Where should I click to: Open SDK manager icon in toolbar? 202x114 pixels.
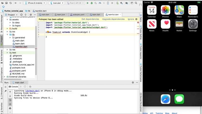tap(122, 3)
